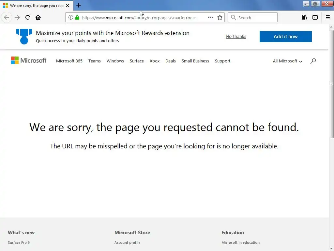
Task: Click the Microsoft Rewards medal icon
Action: click(24, 37)
